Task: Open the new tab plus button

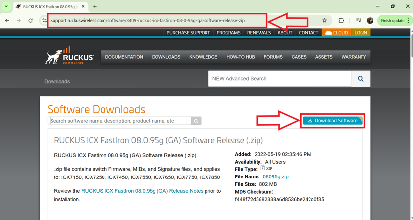Action: [95, 6]
